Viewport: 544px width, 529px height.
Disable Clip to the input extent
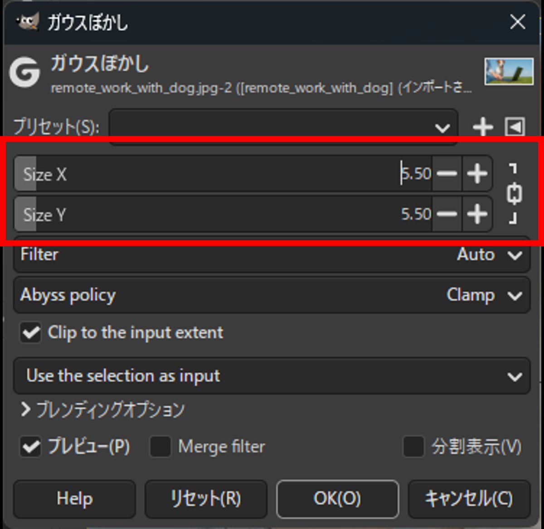tap(31, 333)
